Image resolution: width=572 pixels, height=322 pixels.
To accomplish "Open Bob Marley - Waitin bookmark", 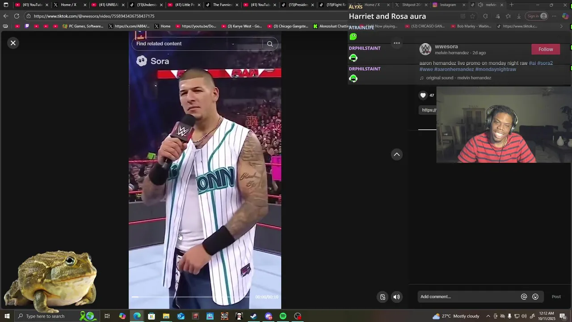I will pos(471,26).
